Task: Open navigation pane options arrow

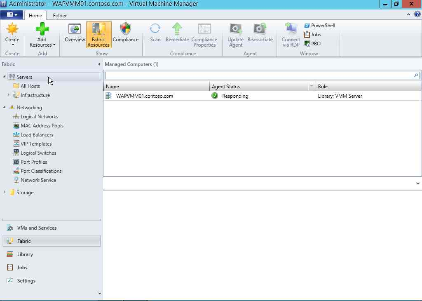Action: [100, 294]
